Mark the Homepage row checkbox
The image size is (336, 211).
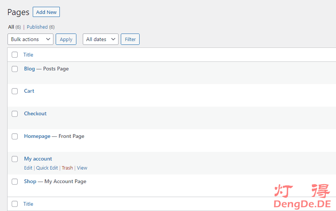point(15,136)
